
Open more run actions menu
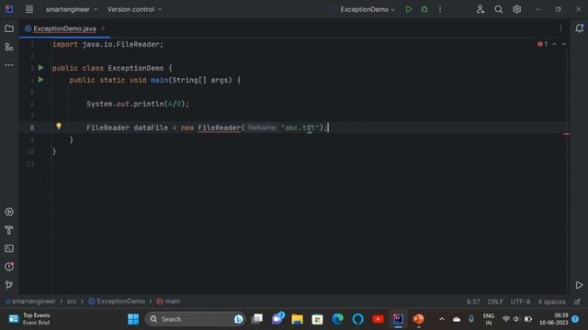pyautogui.click(x=440, y=9)
